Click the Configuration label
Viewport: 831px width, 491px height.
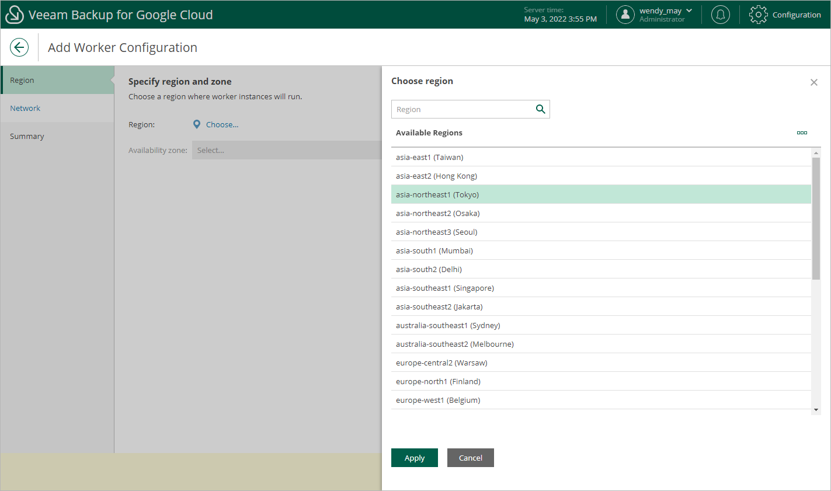(x=797, y=15)
